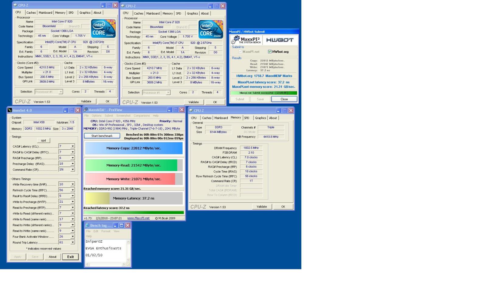Click the Memory-Read green result bar

(x=131, y=165)
